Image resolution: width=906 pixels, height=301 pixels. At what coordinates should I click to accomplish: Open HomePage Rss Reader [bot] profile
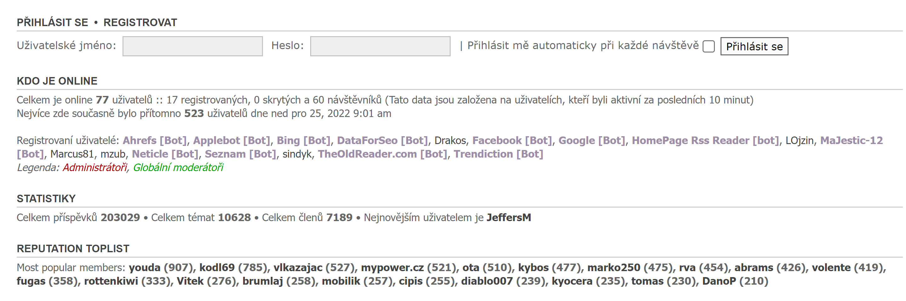click(x=705, y=141)
